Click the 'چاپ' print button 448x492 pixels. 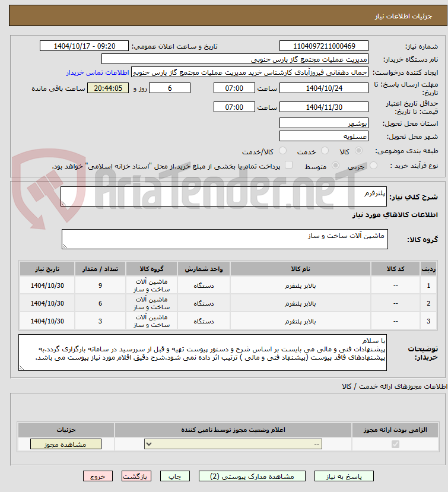(x=174, y=476)
